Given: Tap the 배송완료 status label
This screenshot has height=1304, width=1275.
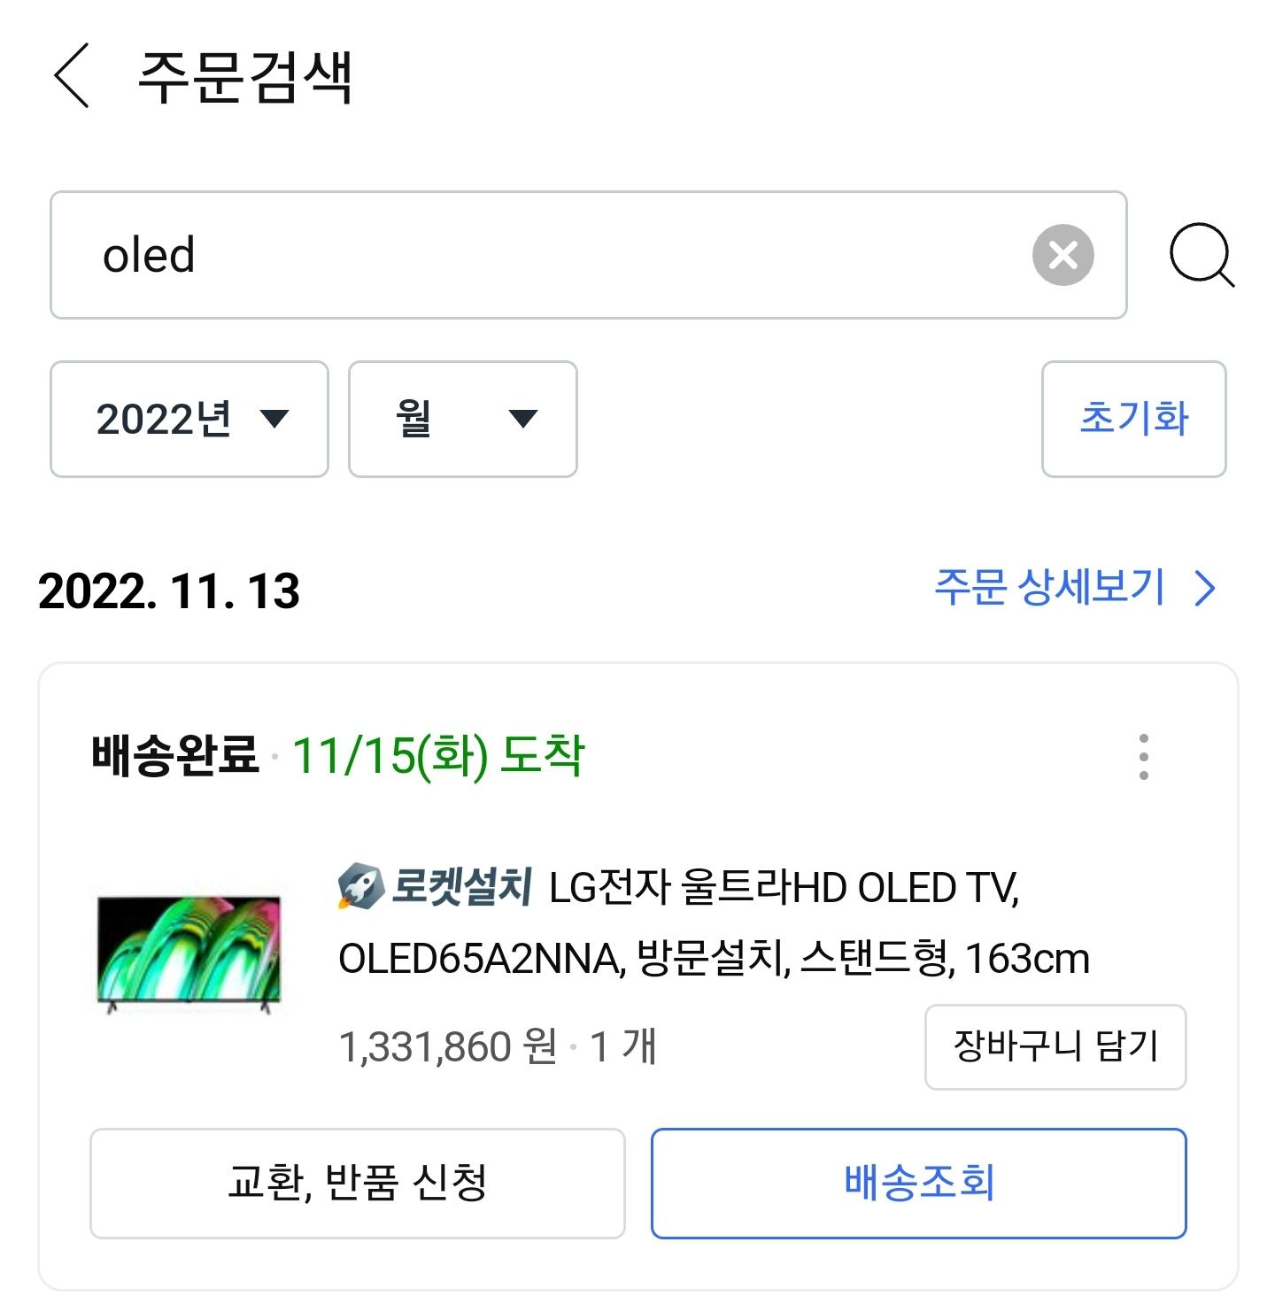Looking at the screenshot, I should pyautogui.click(x=175, y=755).
